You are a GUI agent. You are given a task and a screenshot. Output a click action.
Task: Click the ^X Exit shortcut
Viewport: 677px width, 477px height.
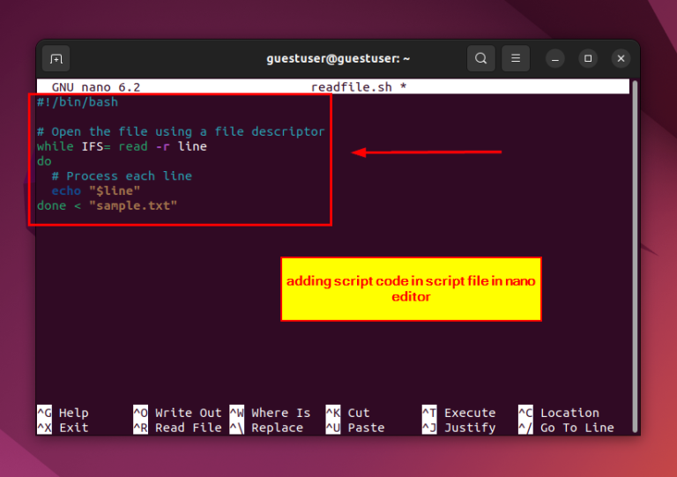63,428
